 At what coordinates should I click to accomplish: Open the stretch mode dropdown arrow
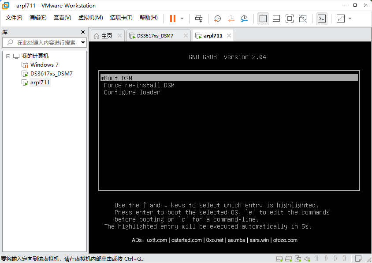[350, 19]
